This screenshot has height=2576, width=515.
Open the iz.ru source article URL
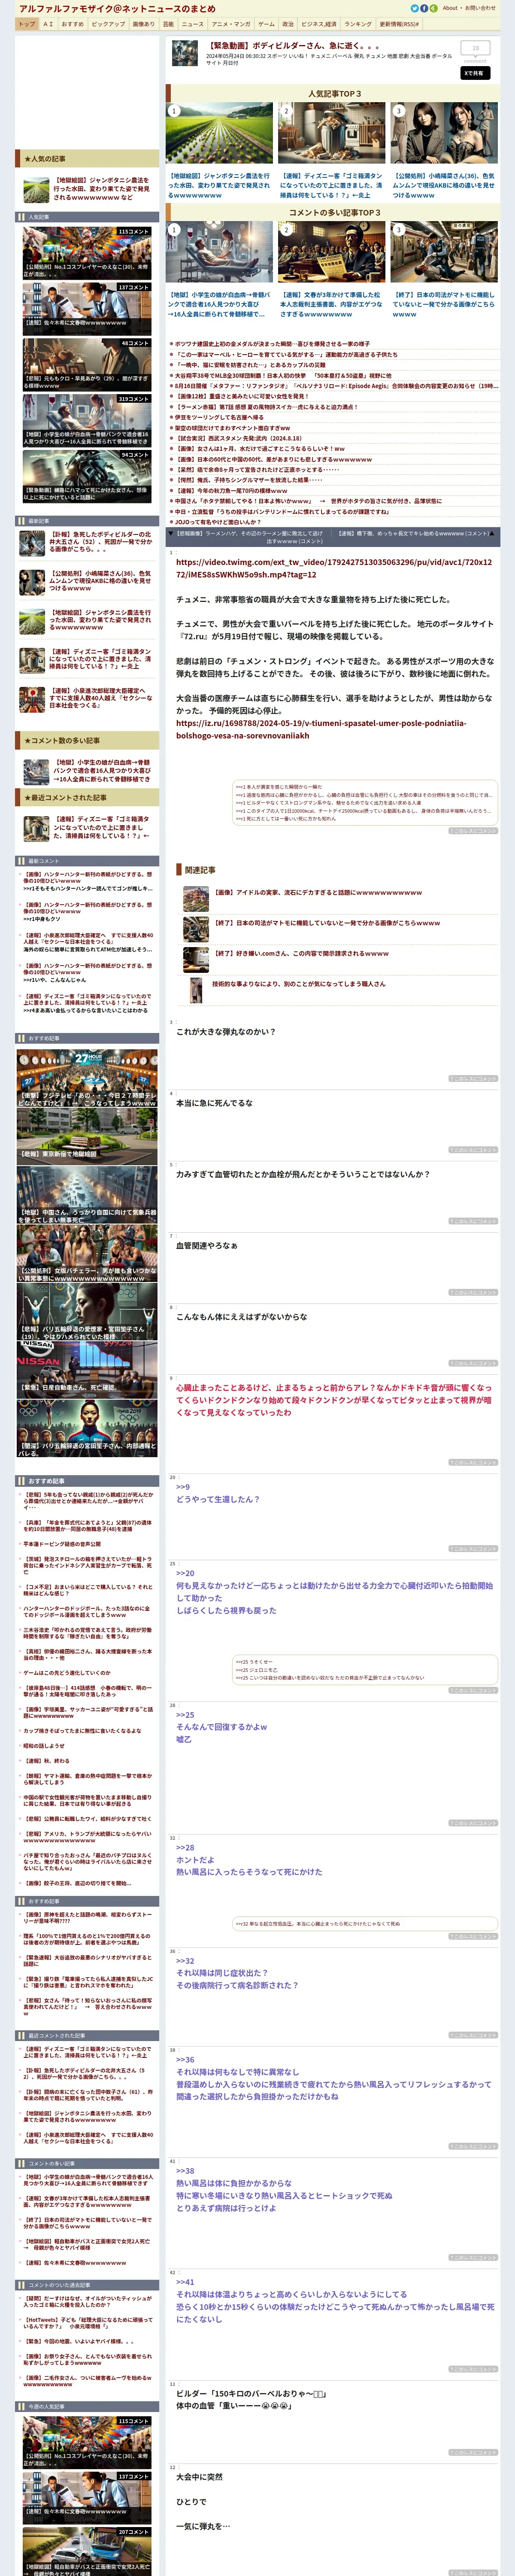coord(321,729)
